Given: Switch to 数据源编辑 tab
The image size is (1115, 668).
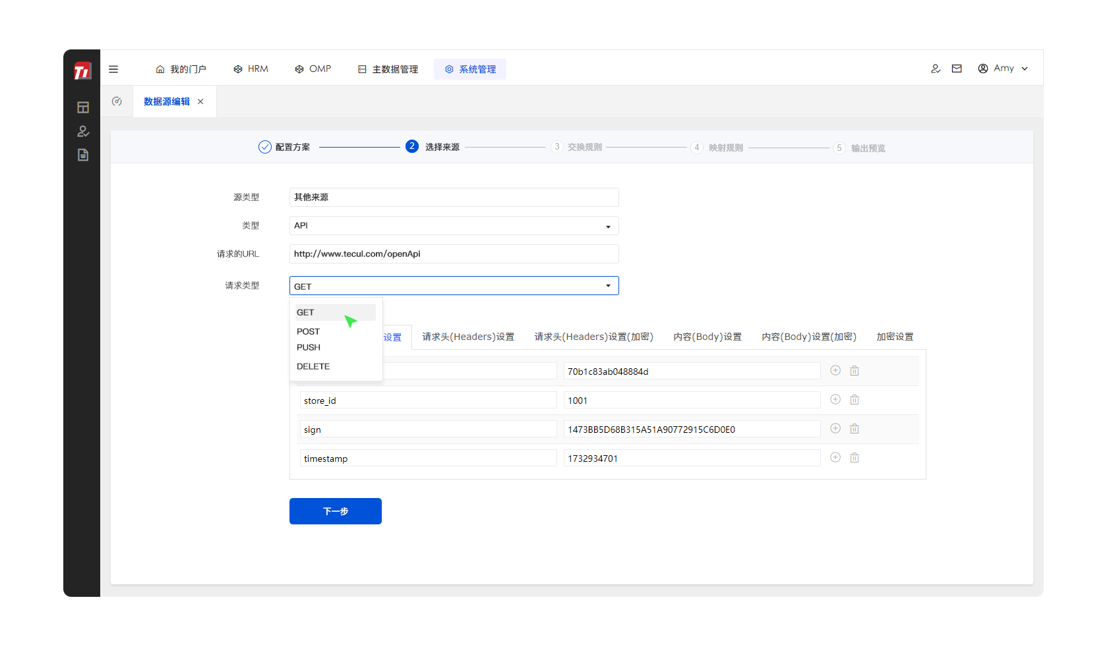Looking at the screenshot, I should [x=167, y=101].
